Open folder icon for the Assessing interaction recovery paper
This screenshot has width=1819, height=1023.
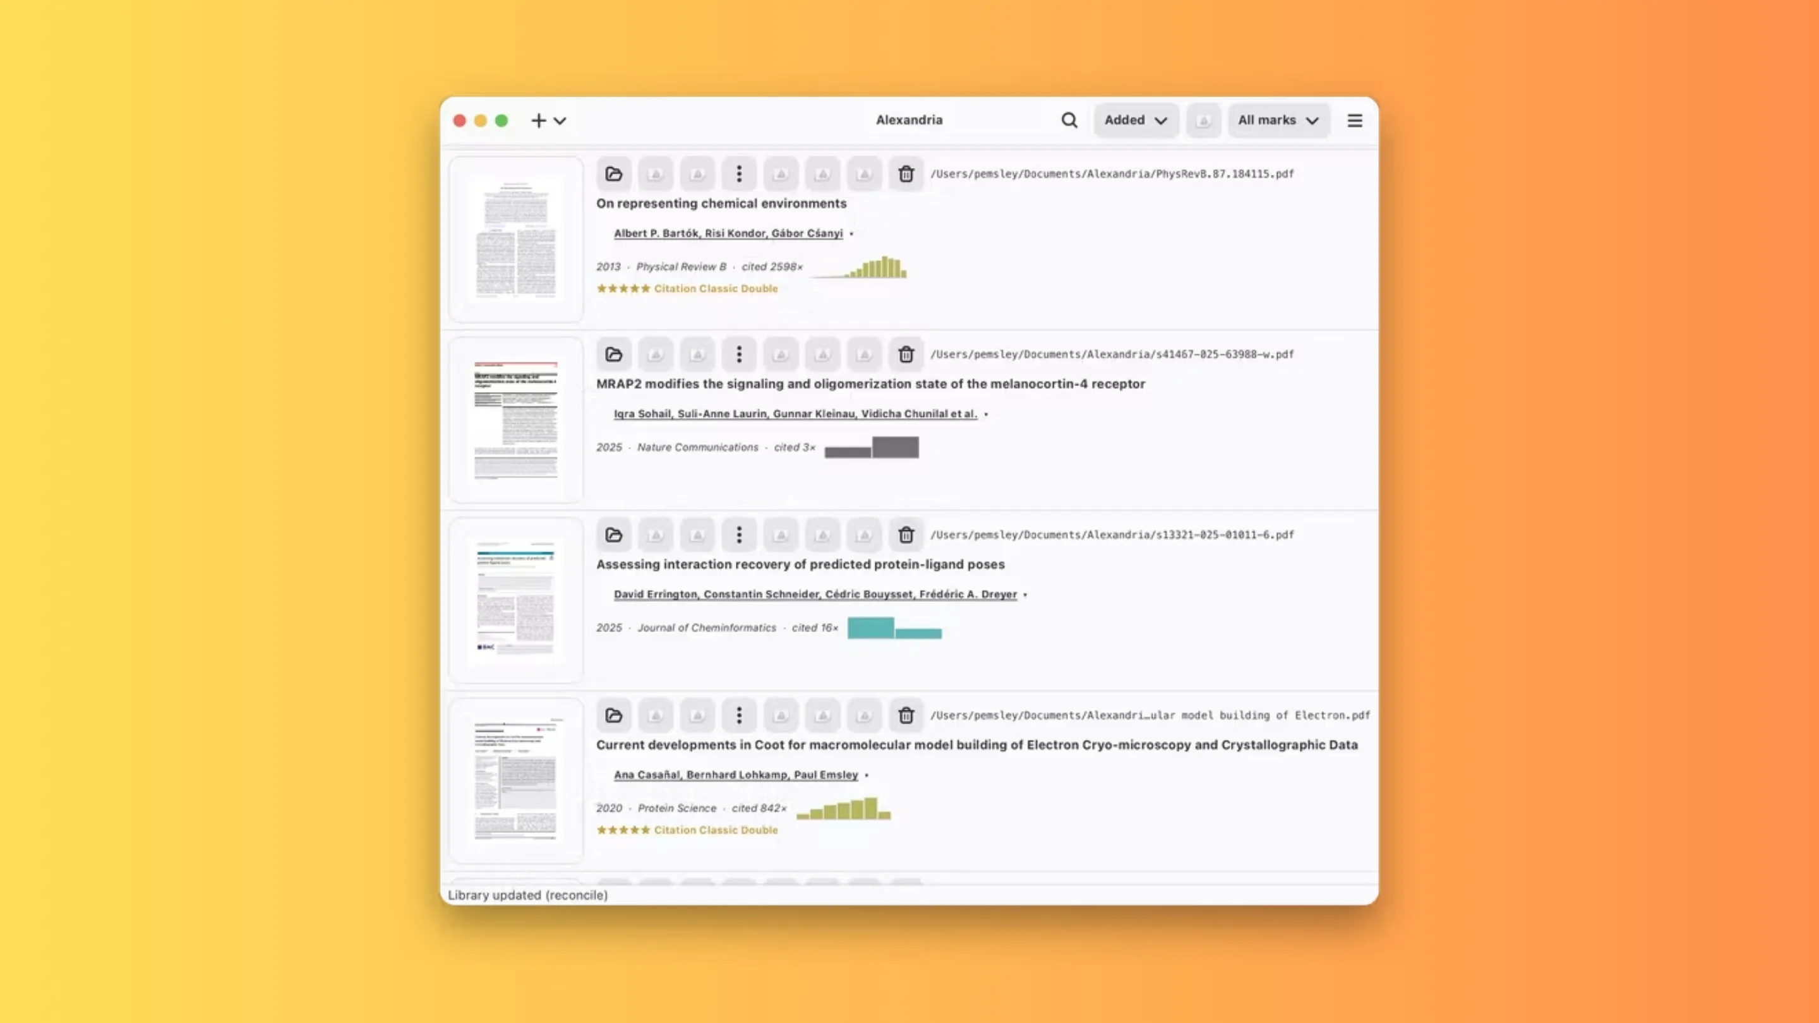pyautogui.click(x=614, y=535)
